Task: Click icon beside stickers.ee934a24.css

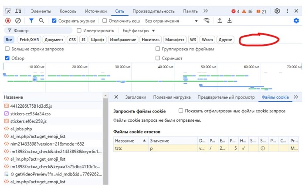Action: pyautogui.click(x=7, y=113)
